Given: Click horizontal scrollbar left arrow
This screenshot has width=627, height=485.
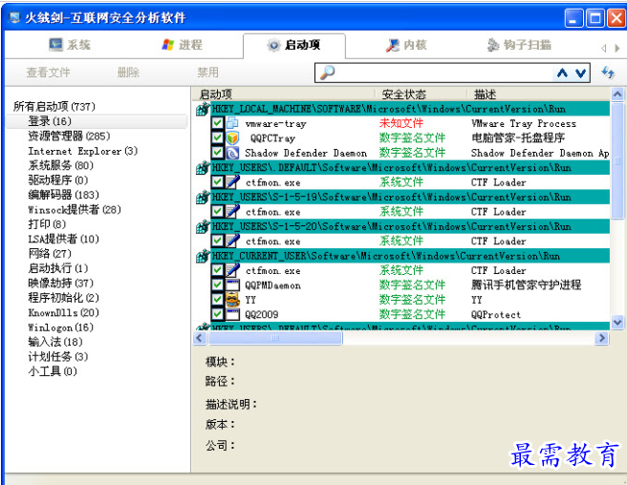Looking at the screenshot, I should [x=200, y=338].
